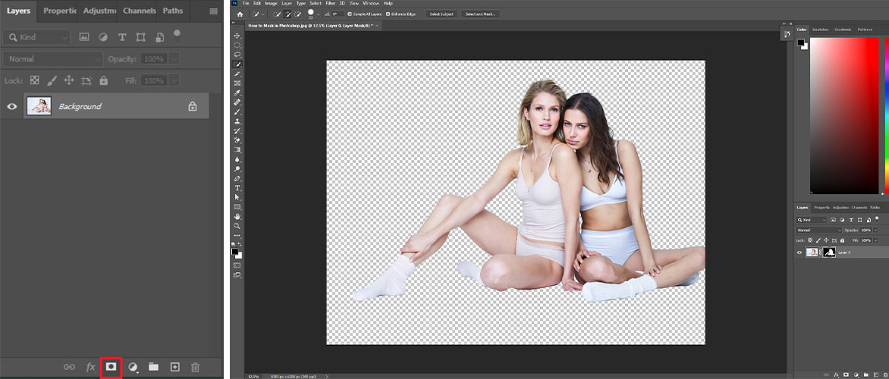Viewport: 889px width, 379px height.
Task: Select the Move tool in Photoshop toolbar
Action: pos(237,36)
